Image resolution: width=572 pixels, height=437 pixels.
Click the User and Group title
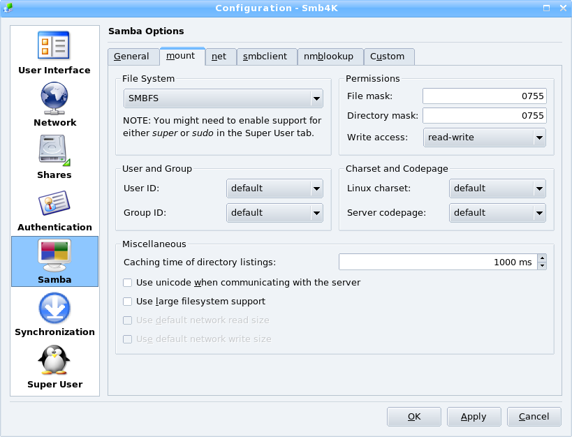157,169
